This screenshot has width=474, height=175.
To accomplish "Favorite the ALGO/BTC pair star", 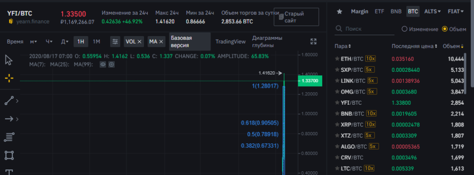I will pyautogui.click(x=337, y=147).
